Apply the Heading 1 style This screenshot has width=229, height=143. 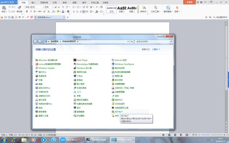(122, 9)
